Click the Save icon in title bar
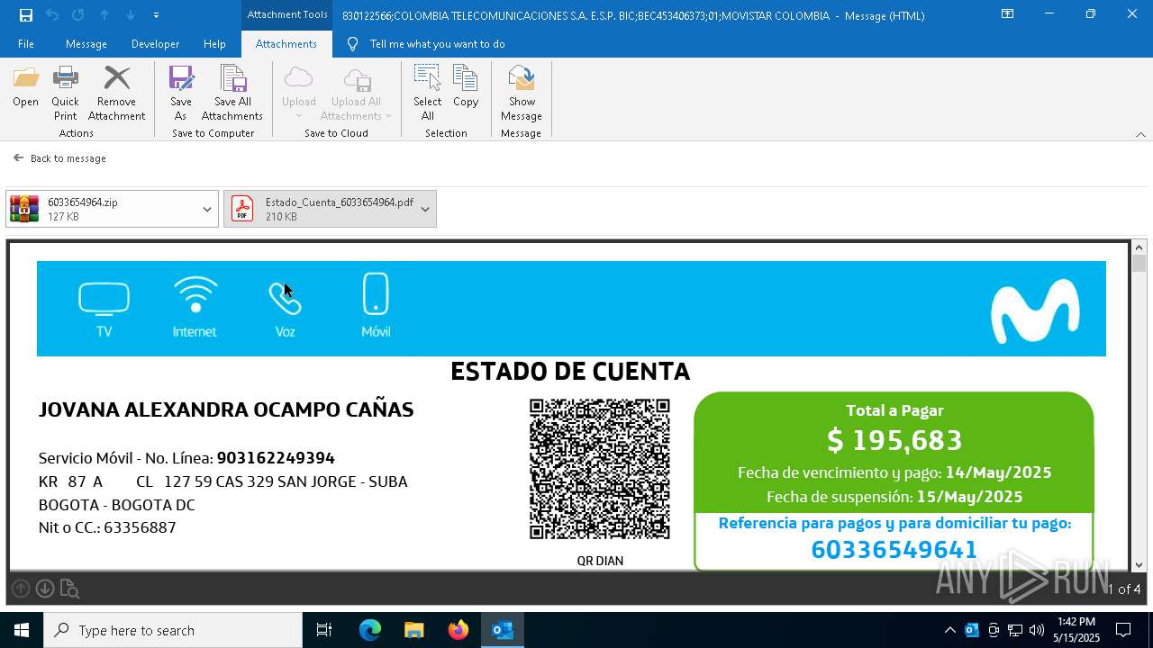 pyautogui.click(x=25, y=15)
